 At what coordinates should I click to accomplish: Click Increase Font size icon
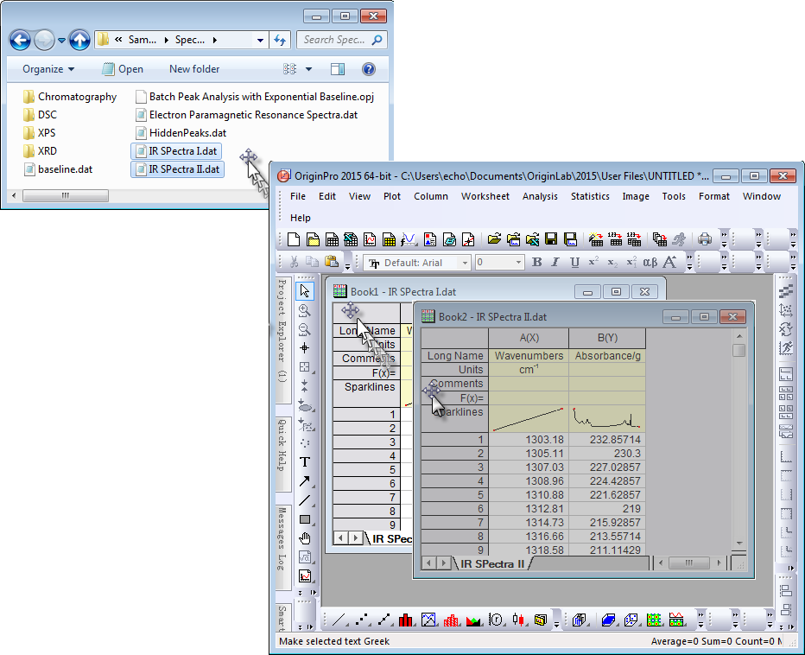tap(670, 262)
